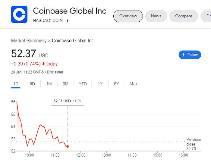
Task: Show the 5D chart range
Action: click(32, 84)
